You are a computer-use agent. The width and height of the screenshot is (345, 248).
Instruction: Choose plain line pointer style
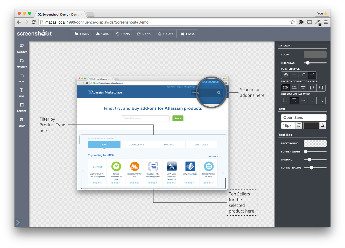294,75
